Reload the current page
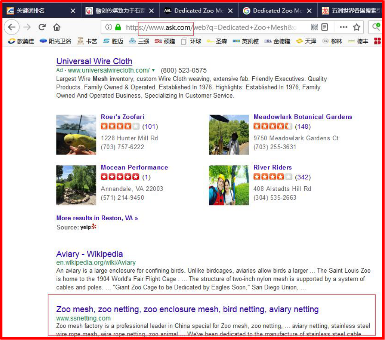Viewport: 385px width, 340px height. [42, 27]
